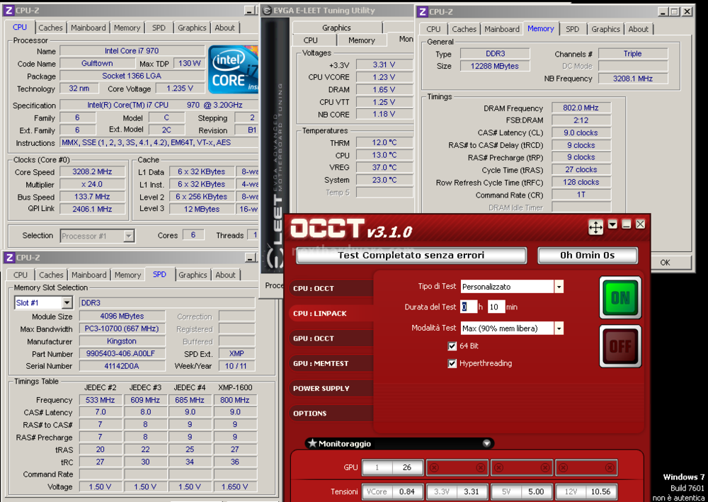The image size is (708, 502).
Task: Open Caches tab in CPU-Z Memory window
Action: click(x=464, y=29)
